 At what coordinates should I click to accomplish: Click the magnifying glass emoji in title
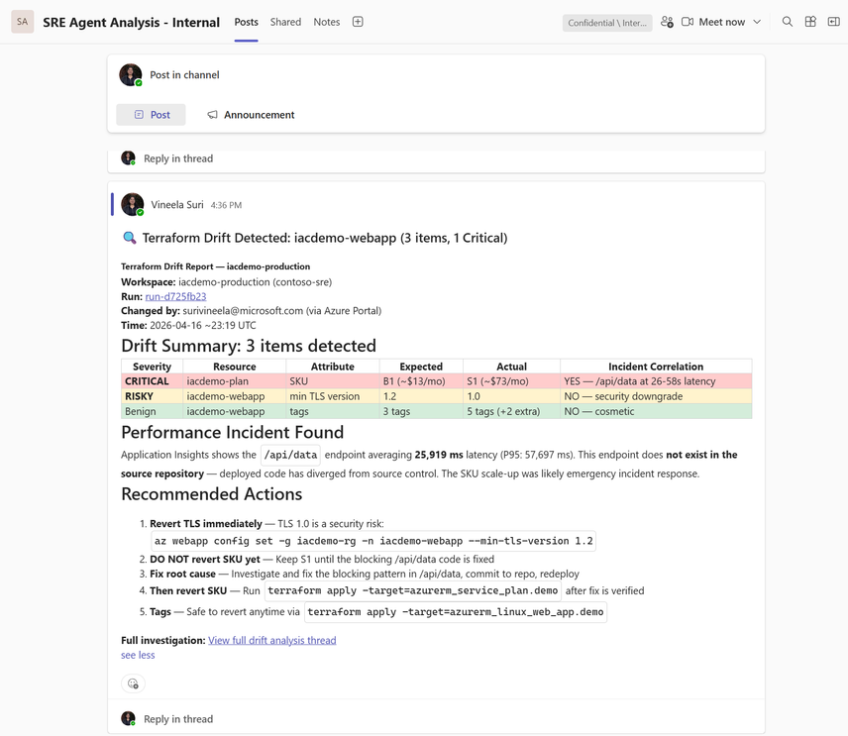pos(129,238)
